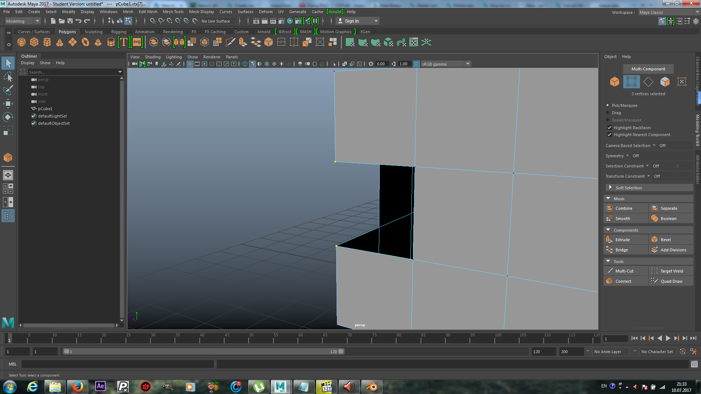Open the Outliner Display menu
Screen dimensions: 701x394
[x=27, y=63]
